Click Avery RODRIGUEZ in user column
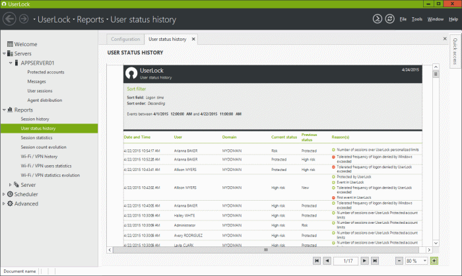The image size is (462, 276). [188, 236]
